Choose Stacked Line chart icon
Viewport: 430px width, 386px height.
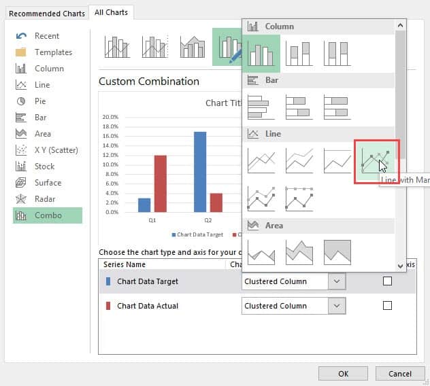tap(299, 161)
